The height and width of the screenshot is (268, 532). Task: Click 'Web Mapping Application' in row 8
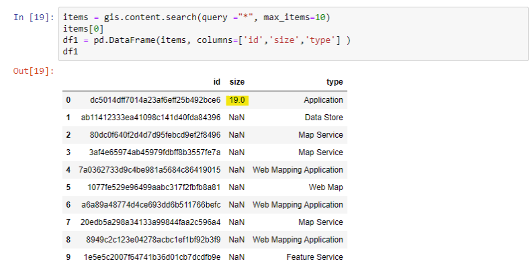298,240
